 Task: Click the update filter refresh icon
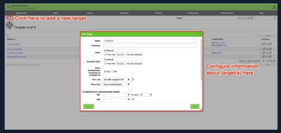pos(239,18)
